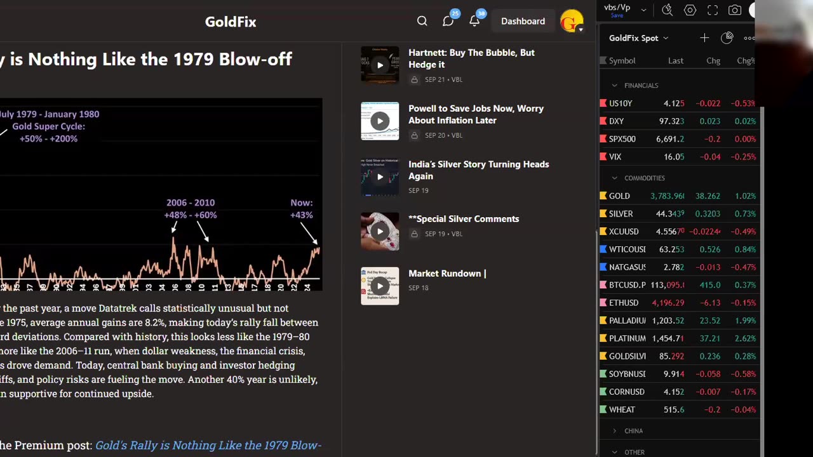Select the ETHUSD watchlist row
Viewport: 813px width, 457px height.
click(678, 303)
